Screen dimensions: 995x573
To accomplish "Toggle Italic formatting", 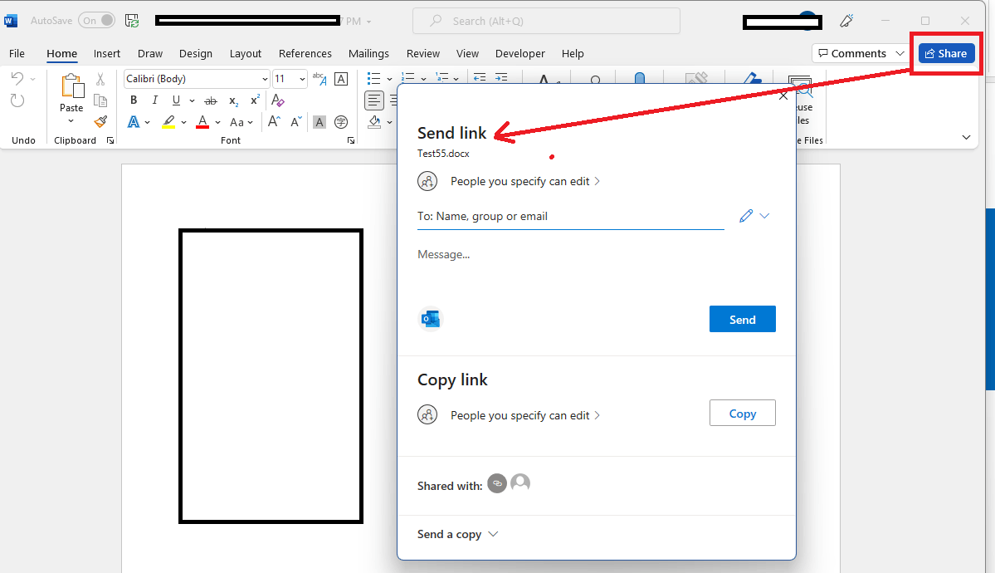I will point(155,100).
